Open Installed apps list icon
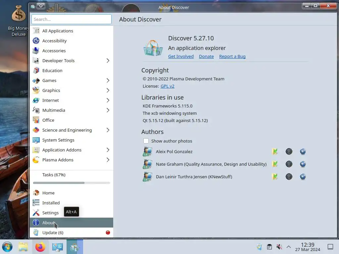Screen dimensions: 339x254 (36, 203)
